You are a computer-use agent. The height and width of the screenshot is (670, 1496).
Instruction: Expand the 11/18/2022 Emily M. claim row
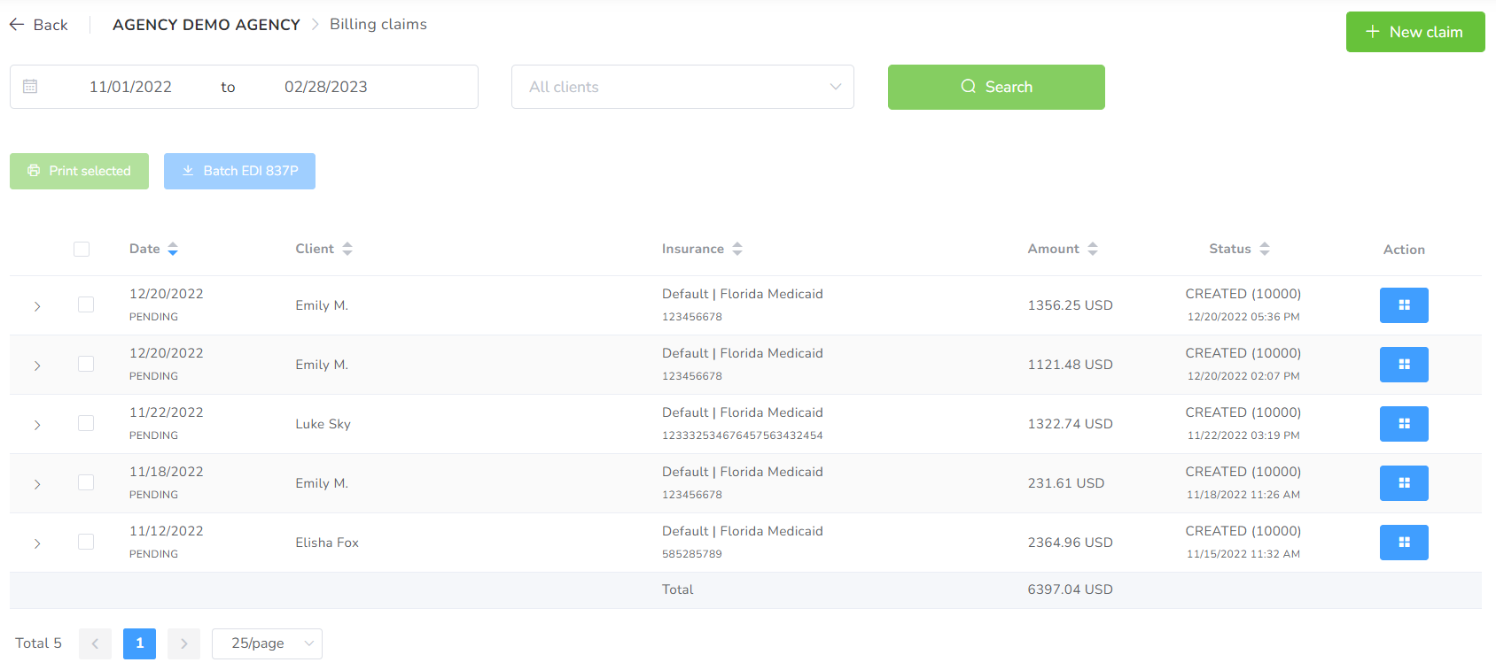coord(37,484)
